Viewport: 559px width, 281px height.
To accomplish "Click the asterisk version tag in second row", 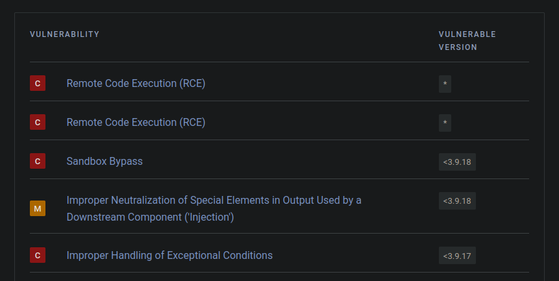I will coord(445,123).
